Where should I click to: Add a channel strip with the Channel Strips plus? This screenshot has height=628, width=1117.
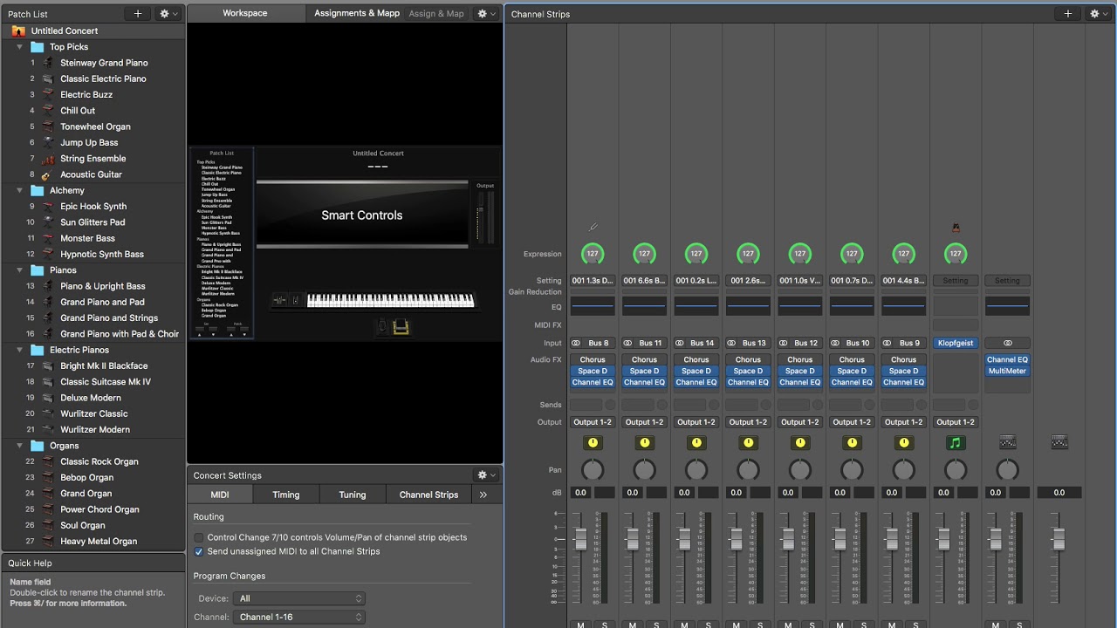click(x=1067, y=13)
